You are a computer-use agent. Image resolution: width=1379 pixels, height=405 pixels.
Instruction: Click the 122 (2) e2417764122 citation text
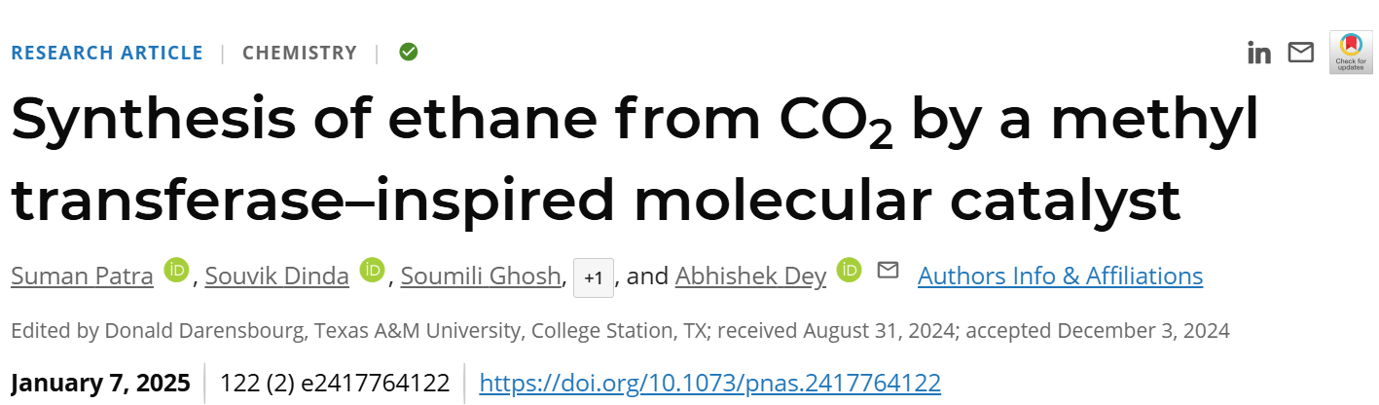[x=336, y=383]
